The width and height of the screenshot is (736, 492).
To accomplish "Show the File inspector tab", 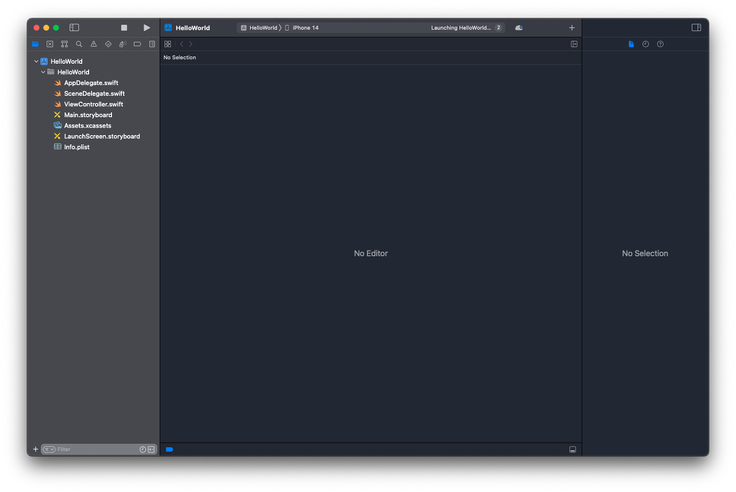I will click(631, 44).
